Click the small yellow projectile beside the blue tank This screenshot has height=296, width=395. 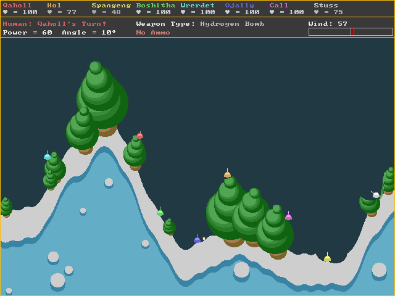[204, 239]
